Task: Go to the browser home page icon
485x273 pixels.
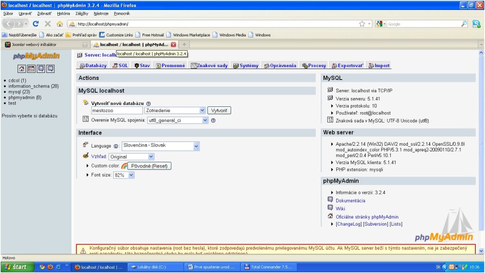Action: click(x=60, y=24)
